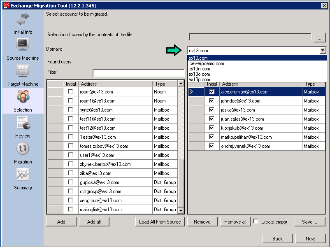Click Load All From Source
This screenshot has width=330, height=247.
[160, 222]
